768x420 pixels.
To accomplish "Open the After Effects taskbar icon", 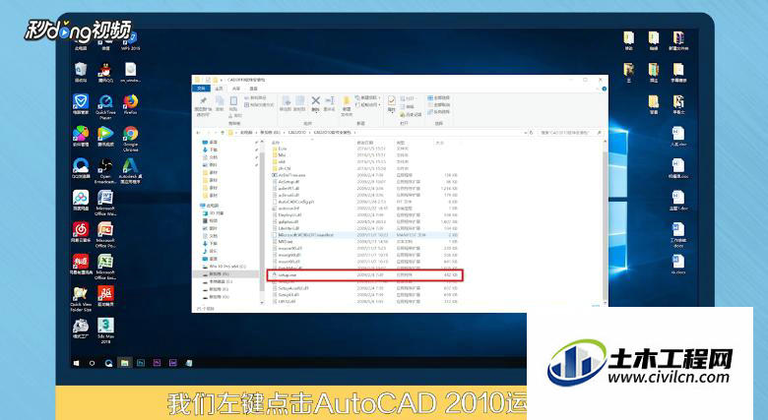I will click(173, 363).
